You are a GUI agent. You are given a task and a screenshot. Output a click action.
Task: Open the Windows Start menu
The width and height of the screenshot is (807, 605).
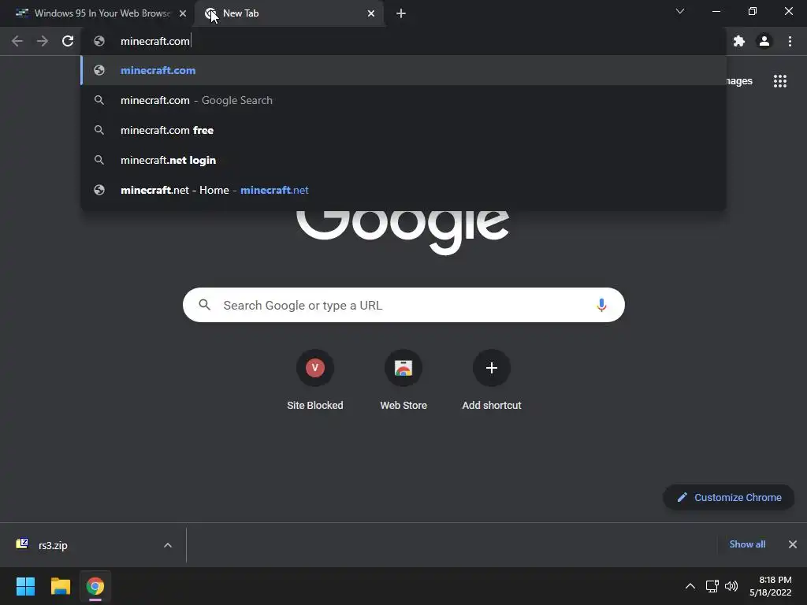click(25, 586)
